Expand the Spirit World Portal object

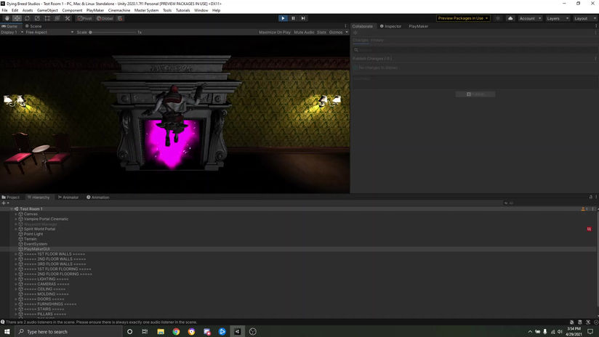click(x=16, y=229)
